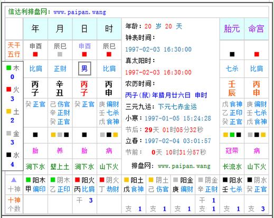Image resolution: width=274 pixels, height=218 pixels.
Task: Click the 干 3 count under 丙 比肩
Action: pyautogui.click(x=84, y=200)
